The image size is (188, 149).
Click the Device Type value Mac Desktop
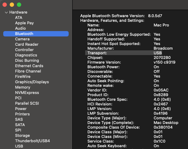pos(166,123)
